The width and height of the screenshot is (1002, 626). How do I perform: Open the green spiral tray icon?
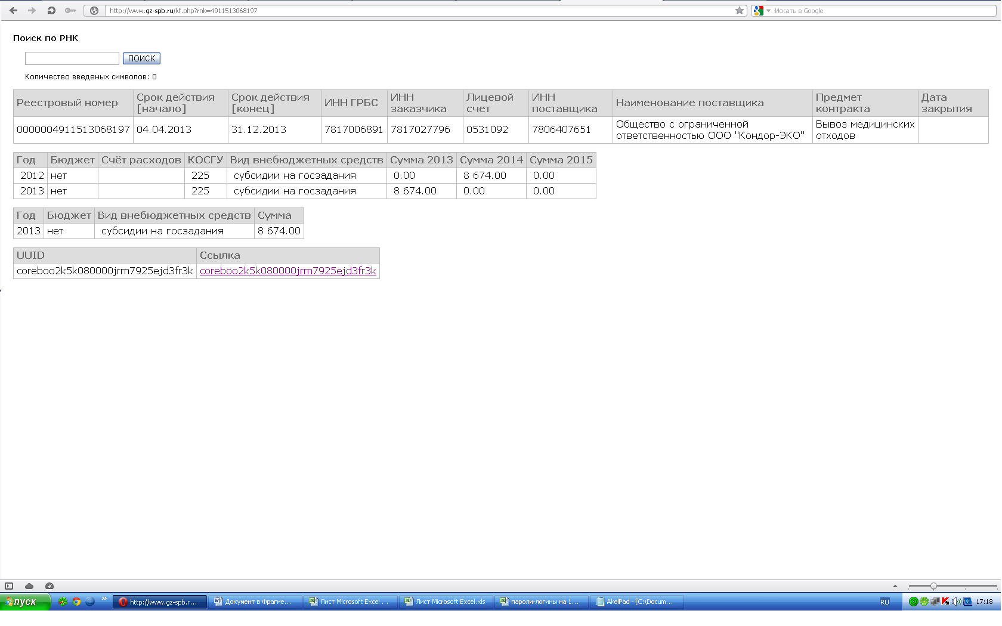[x=913, y=602]
